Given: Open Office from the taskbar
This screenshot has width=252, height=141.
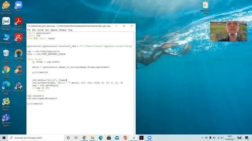Looking at the screenshot, I should [x=125, y=137].
